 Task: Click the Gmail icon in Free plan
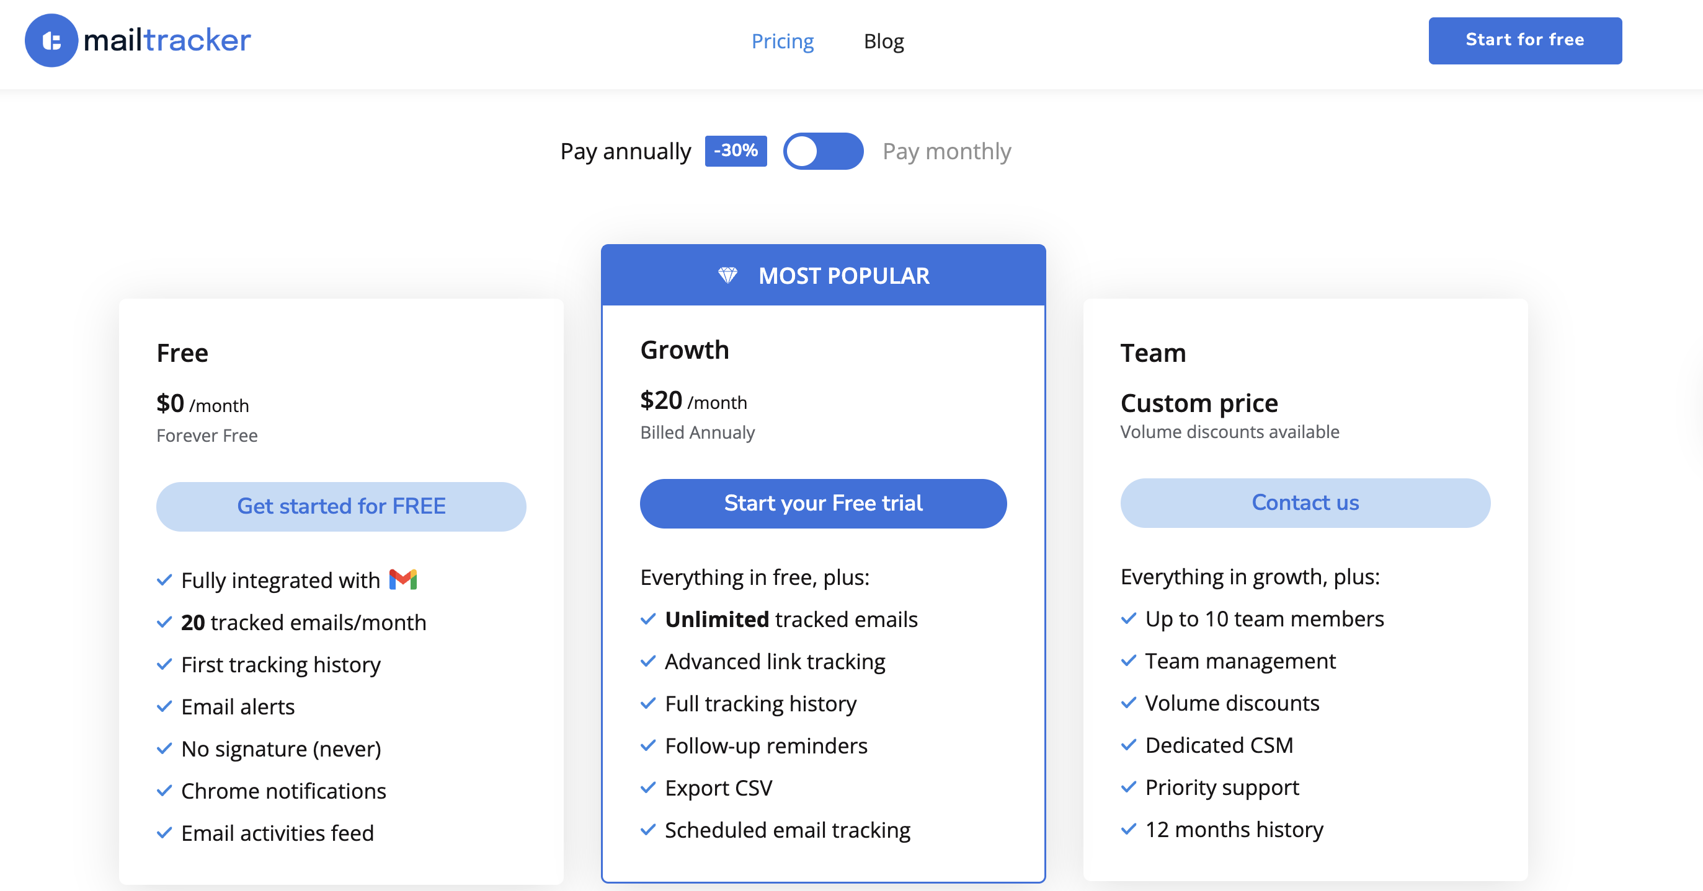point(402,579)
